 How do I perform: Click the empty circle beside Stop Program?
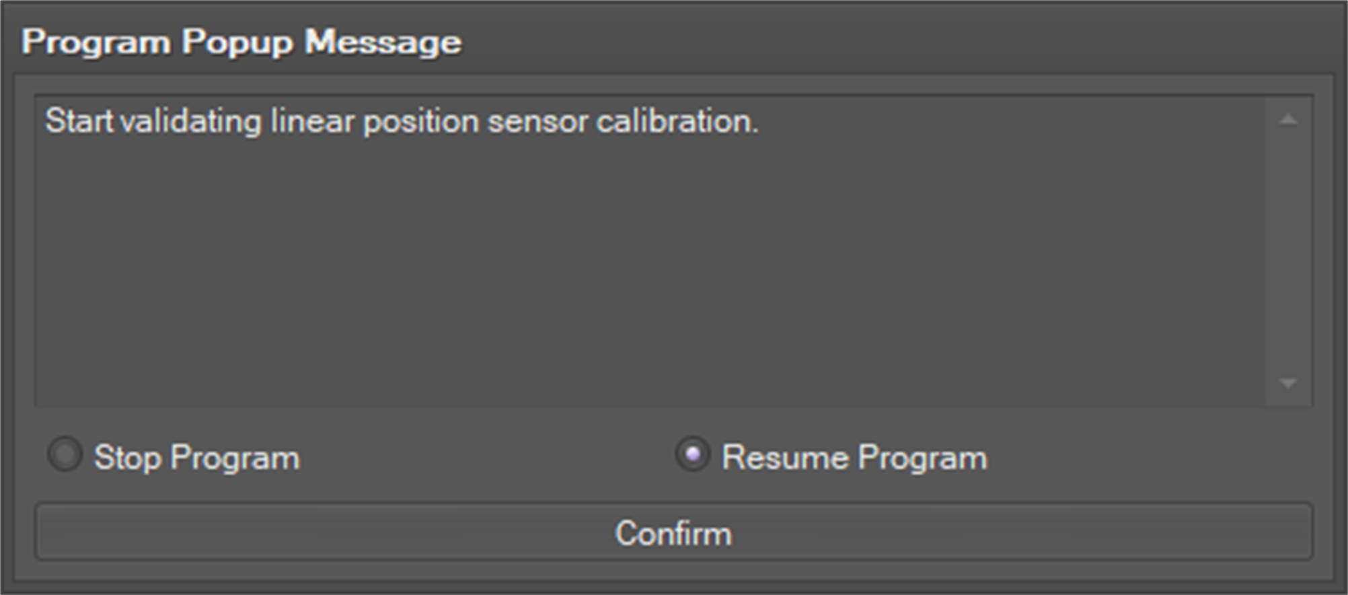[x=65, y=454]
